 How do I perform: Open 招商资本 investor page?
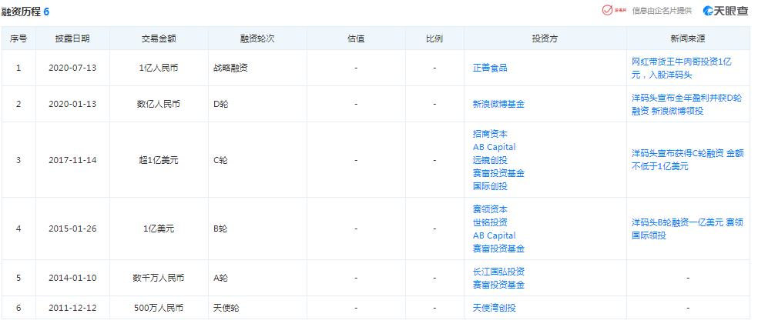[x=490, y=134]
